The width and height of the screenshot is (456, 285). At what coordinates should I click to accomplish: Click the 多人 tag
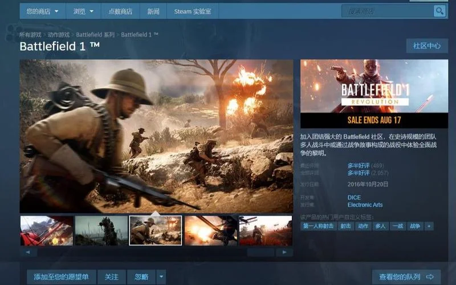pyautogui.click(x=380, y=226)
